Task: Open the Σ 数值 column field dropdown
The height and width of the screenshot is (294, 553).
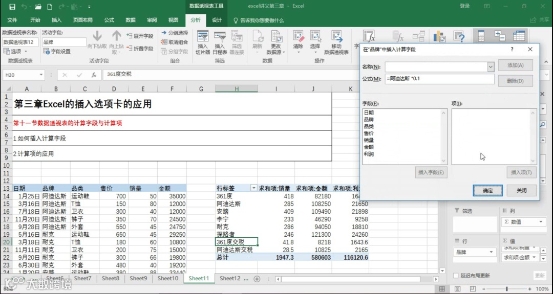Action: (x=540, y=222)
